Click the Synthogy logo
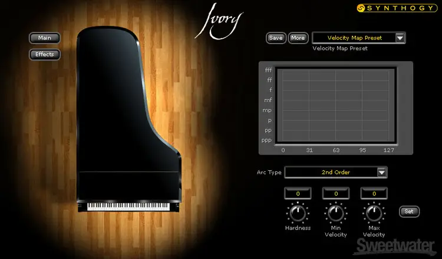This screenshot has height=259, width=442. click(397, 8)
